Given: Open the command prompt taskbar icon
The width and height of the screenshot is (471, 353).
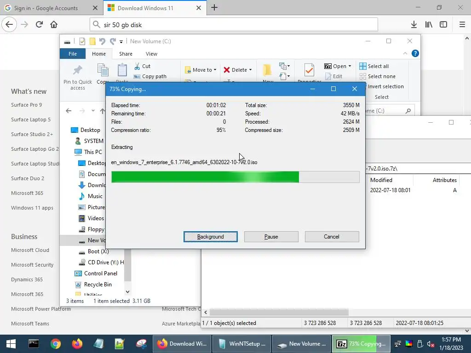Looking at the screenshot, I should [34, 344].
